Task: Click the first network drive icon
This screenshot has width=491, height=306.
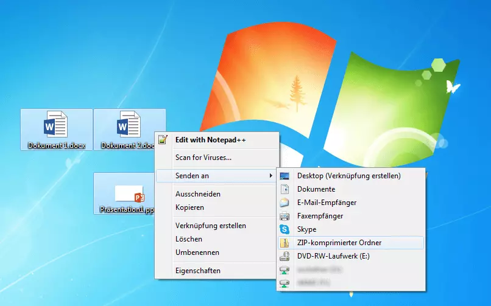Action: click(x=284, y=269)
